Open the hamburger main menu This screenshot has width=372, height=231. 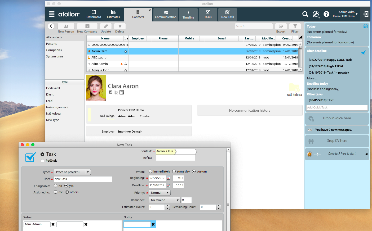point(52,14)
